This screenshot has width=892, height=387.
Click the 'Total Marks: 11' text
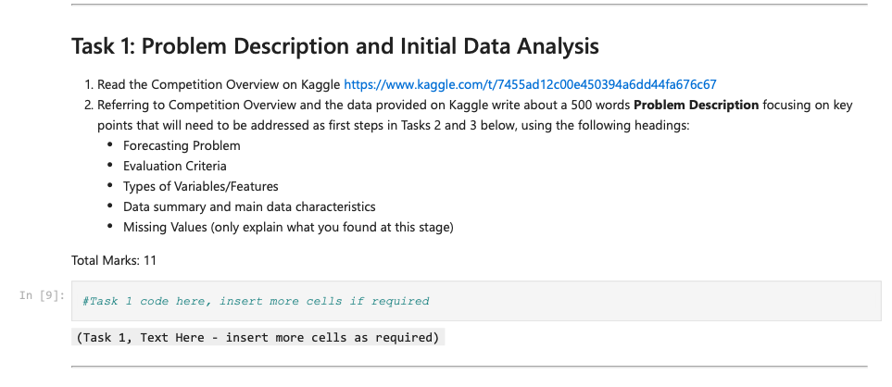(x=114, y=260)
